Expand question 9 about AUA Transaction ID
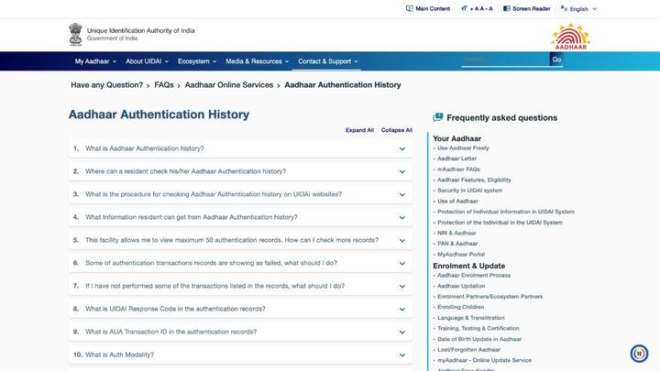660x371 pixels. click(240, 332)
